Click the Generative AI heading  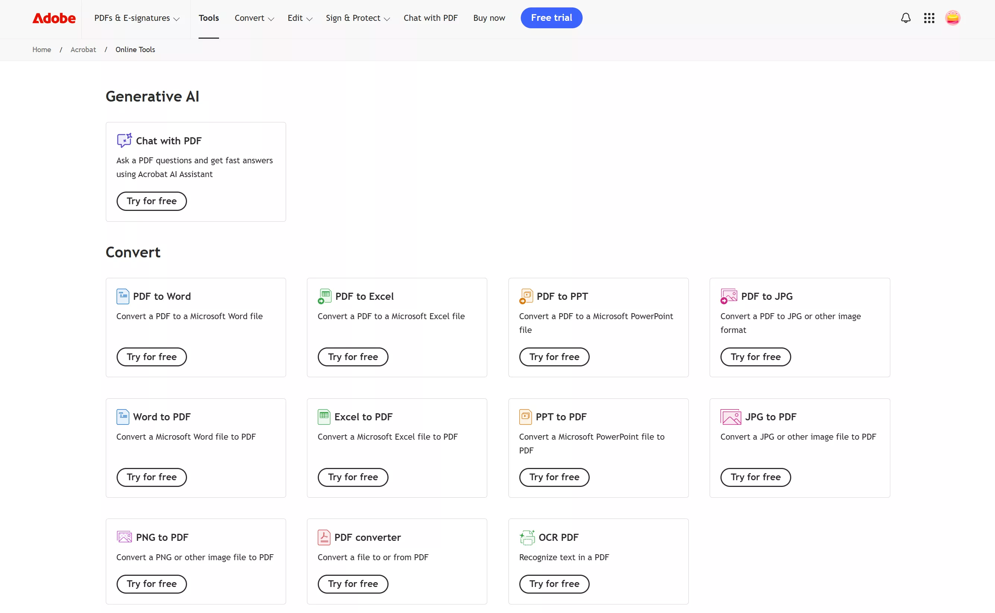pos(152,96)
